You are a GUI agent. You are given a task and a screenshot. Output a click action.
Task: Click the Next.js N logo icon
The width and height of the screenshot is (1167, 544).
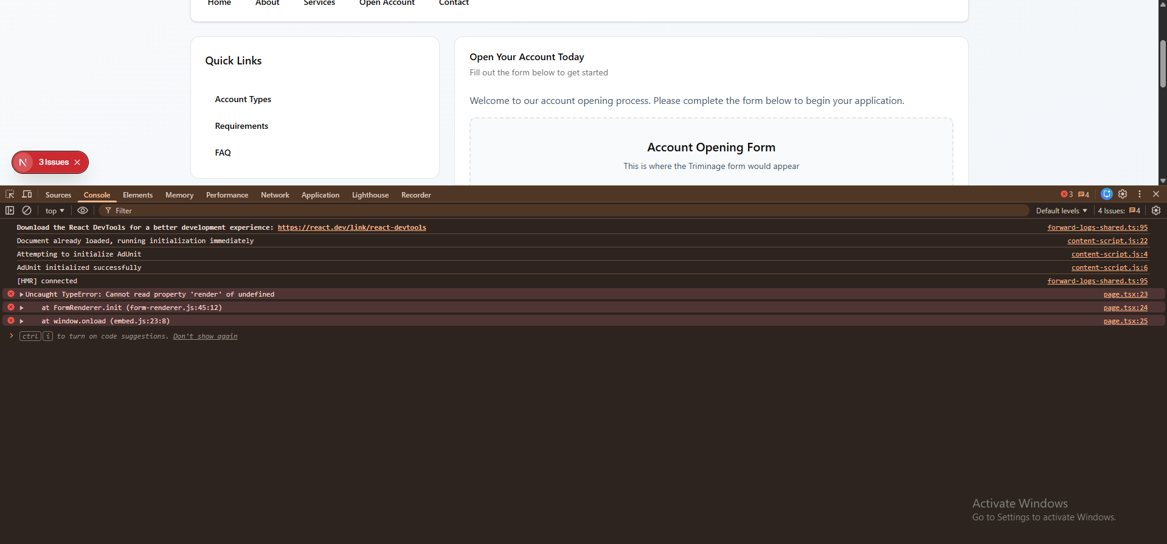[x=23, y=162]
